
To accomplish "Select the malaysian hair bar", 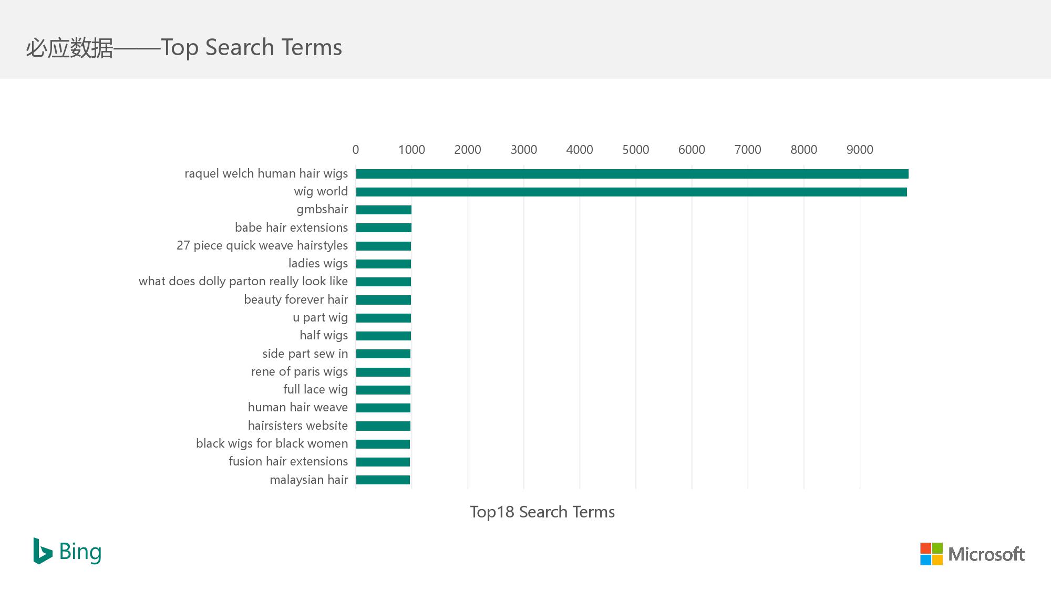I will pyautogui.click(x=383, y=480).
